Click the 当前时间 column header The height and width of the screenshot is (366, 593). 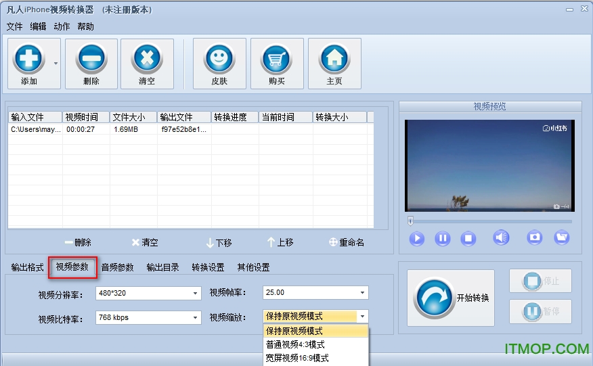[286, 117]
